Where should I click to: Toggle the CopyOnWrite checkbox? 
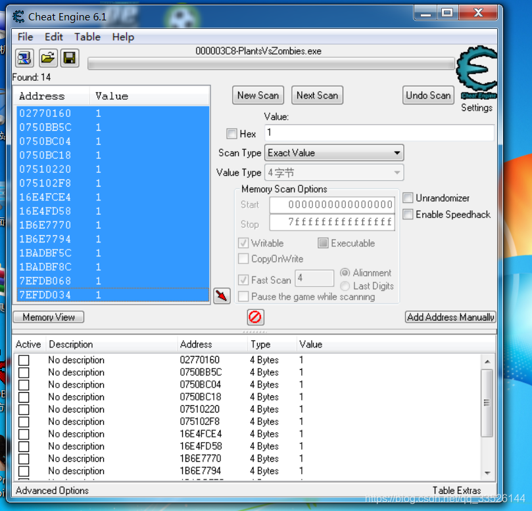click(243, 259)
